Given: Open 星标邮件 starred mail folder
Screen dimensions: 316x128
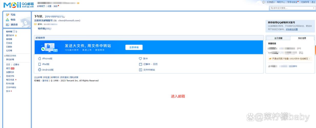Looking at the screenshot, I should click(x=10, y=35).
